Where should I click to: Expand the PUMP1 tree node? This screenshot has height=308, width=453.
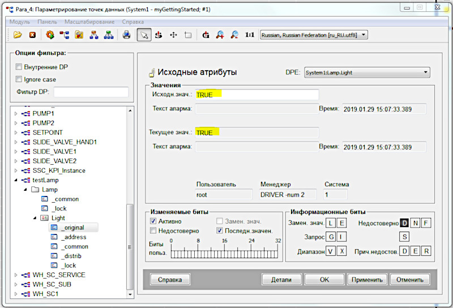click(x=16, y=114)
